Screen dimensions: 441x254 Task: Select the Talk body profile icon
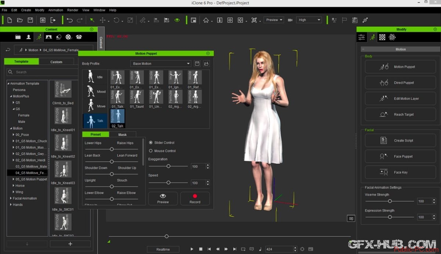coord(95,121)
